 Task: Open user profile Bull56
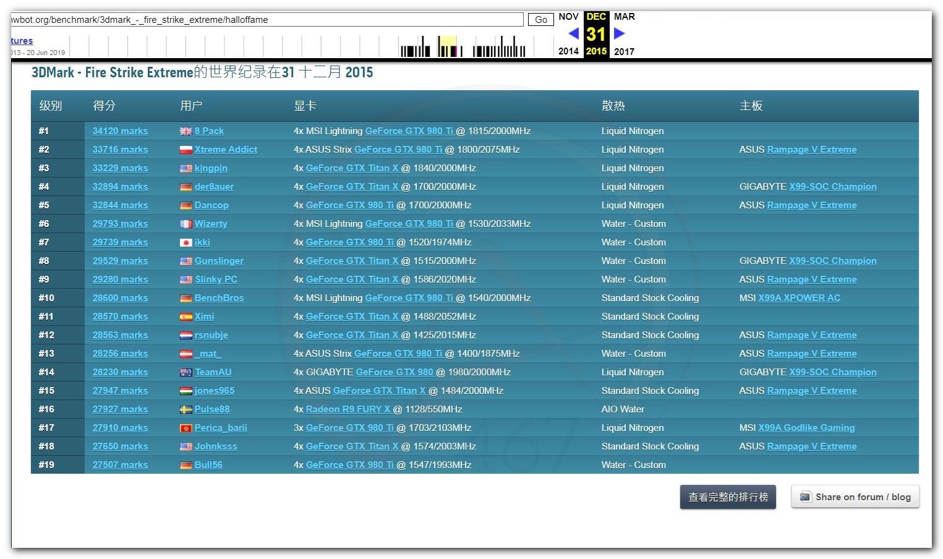coord(208,465)
